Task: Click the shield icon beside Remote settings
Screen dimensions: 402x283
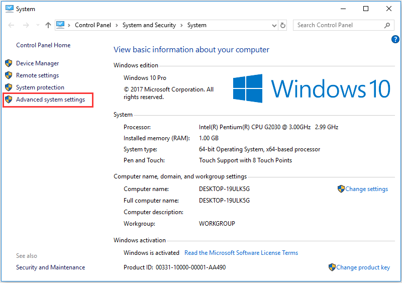Action: [x=8, y=75]
